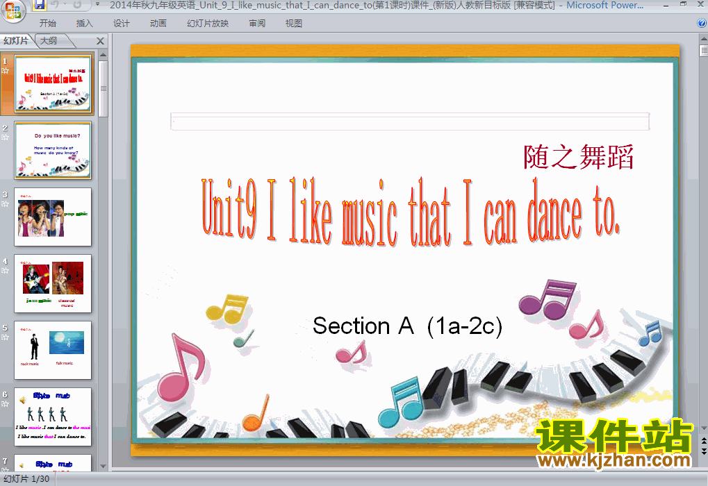The height and width of the screenshot is (486, 708).
Task: Click animation star icon beside slide 6
Action: click(x=5, y=404)
